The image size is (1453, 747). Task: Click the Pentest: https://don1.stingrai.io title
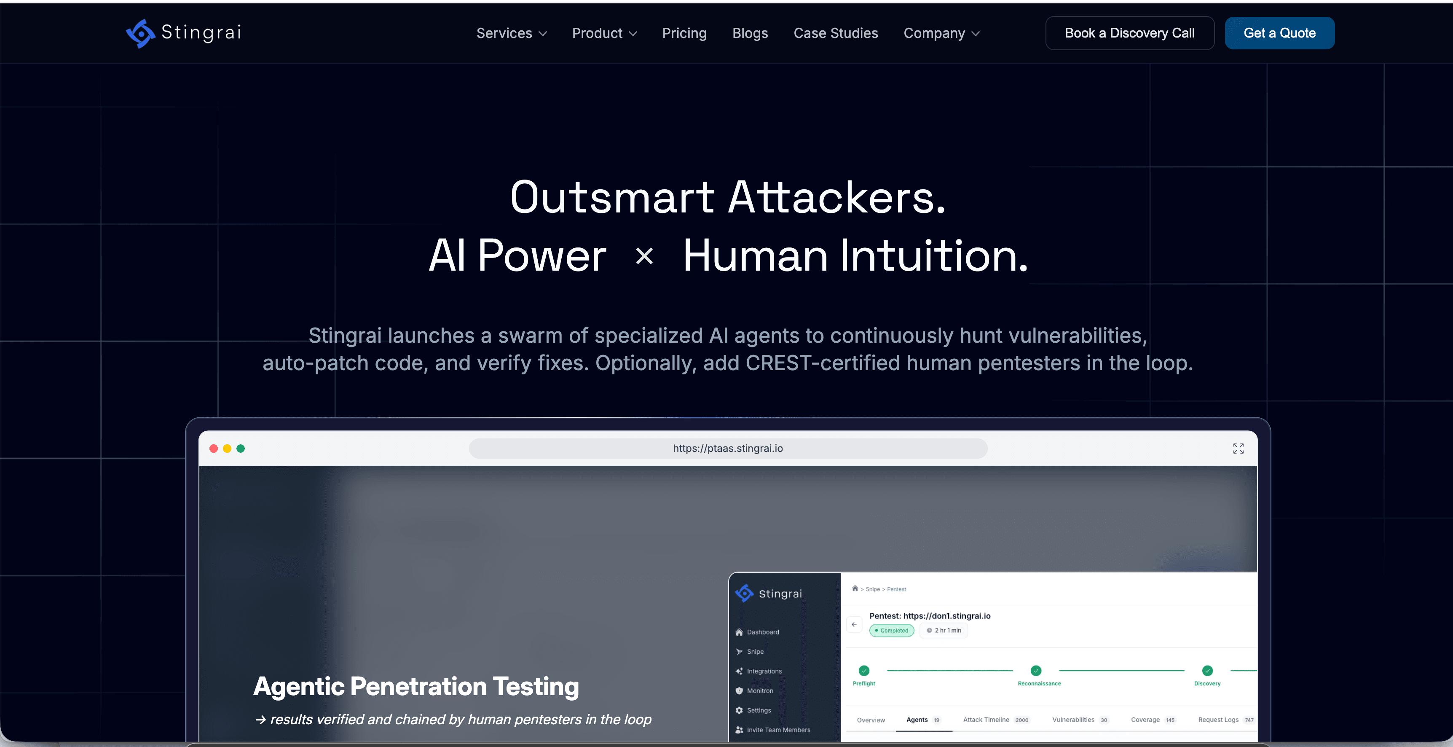[x=930, y=616]
